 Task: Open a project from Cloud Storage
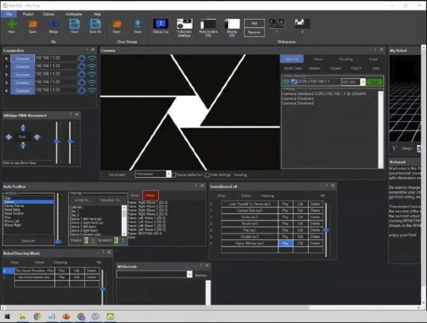click(117, 24)
